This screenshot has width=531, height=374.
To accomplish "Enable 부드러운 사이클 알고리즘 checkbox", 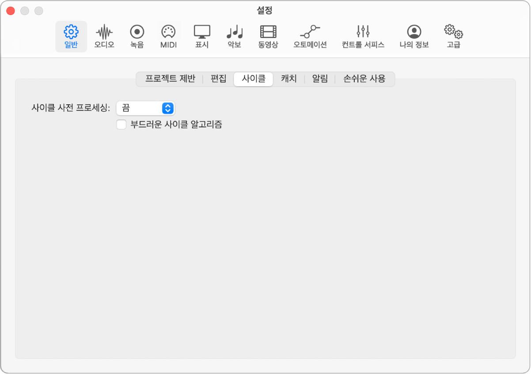I will 121,125.
